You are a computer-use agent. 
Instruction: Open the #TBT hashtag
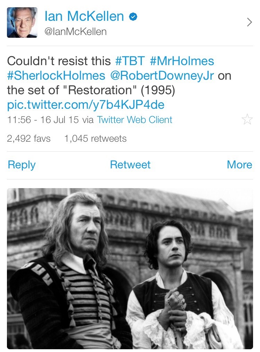(x=130, y=61)
